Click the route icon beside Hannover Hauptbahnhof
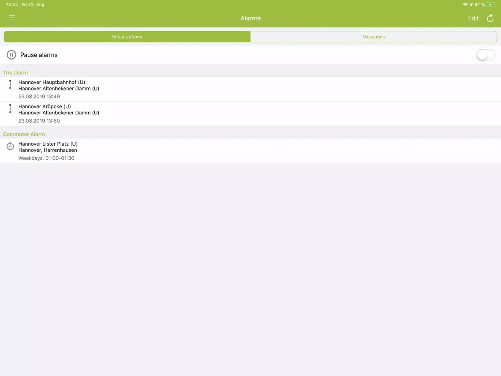 [x=10, y=84]
